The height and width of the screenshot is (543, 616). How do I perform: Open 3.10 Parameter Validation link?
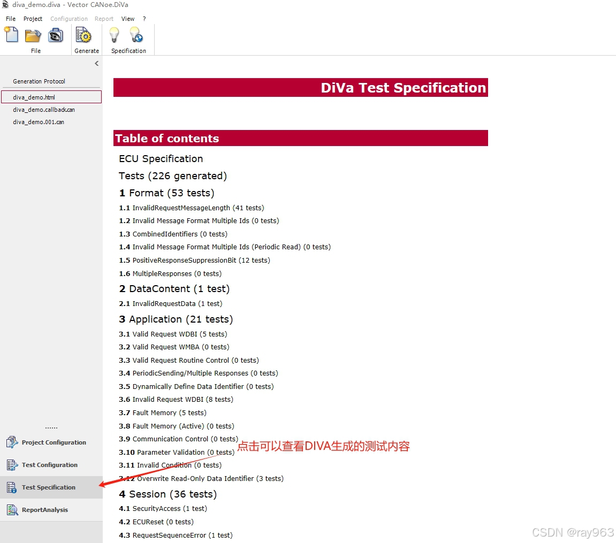coord(177,452)
